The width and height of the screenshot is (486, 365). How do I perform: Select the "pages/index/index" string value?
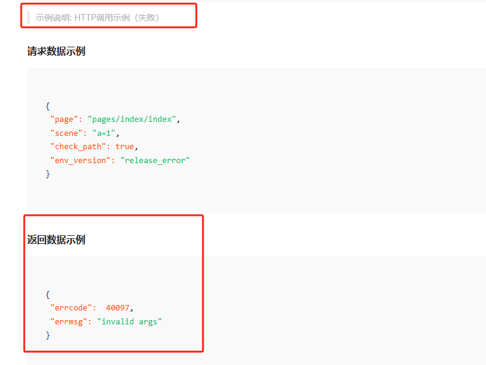133,119
